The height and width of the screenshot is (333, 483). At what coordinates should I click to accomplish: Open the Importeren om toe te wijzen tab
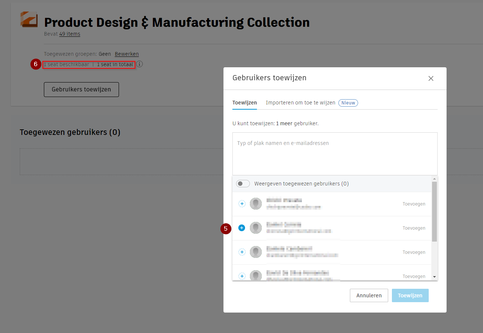point(300,103)
